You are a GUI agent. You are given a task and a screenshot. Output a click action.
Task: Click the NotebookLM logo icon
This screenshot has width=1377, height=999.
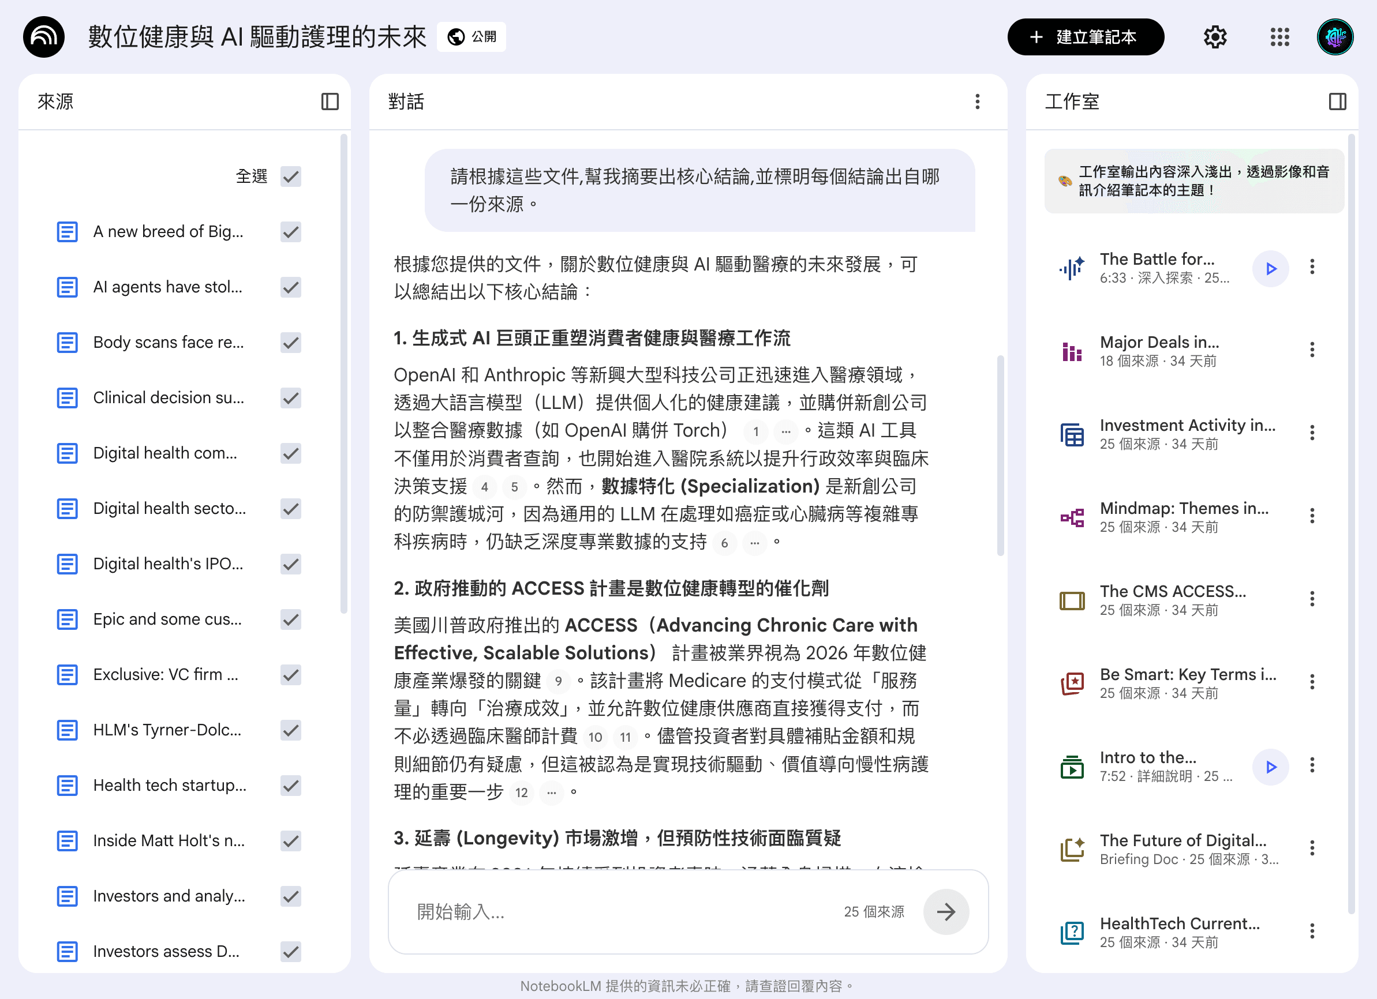tap(44, 37)
